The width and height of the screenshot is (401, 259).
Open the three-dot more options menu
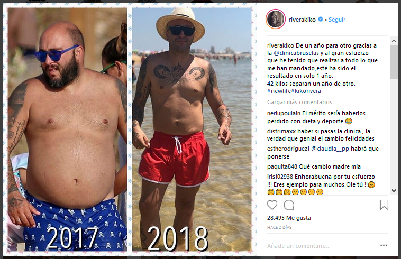384,245
